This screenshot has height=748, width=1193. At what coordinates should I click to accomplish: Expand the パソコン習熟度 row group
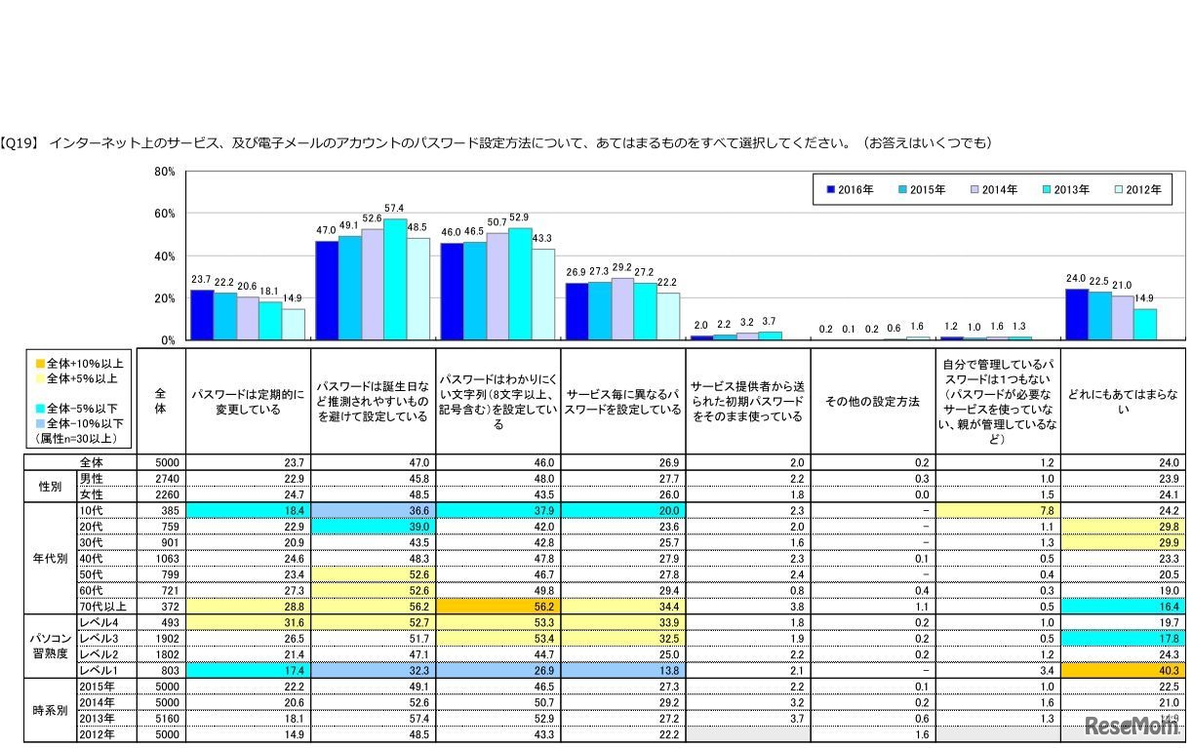pyautogui.click(x=49, y=646)
